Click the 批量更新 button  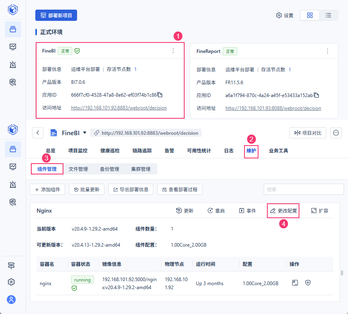click(x=87, y=189)
